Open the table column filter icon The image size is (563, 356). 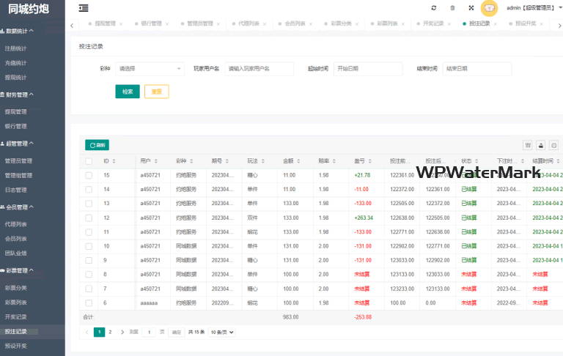[x=527, y=145]
